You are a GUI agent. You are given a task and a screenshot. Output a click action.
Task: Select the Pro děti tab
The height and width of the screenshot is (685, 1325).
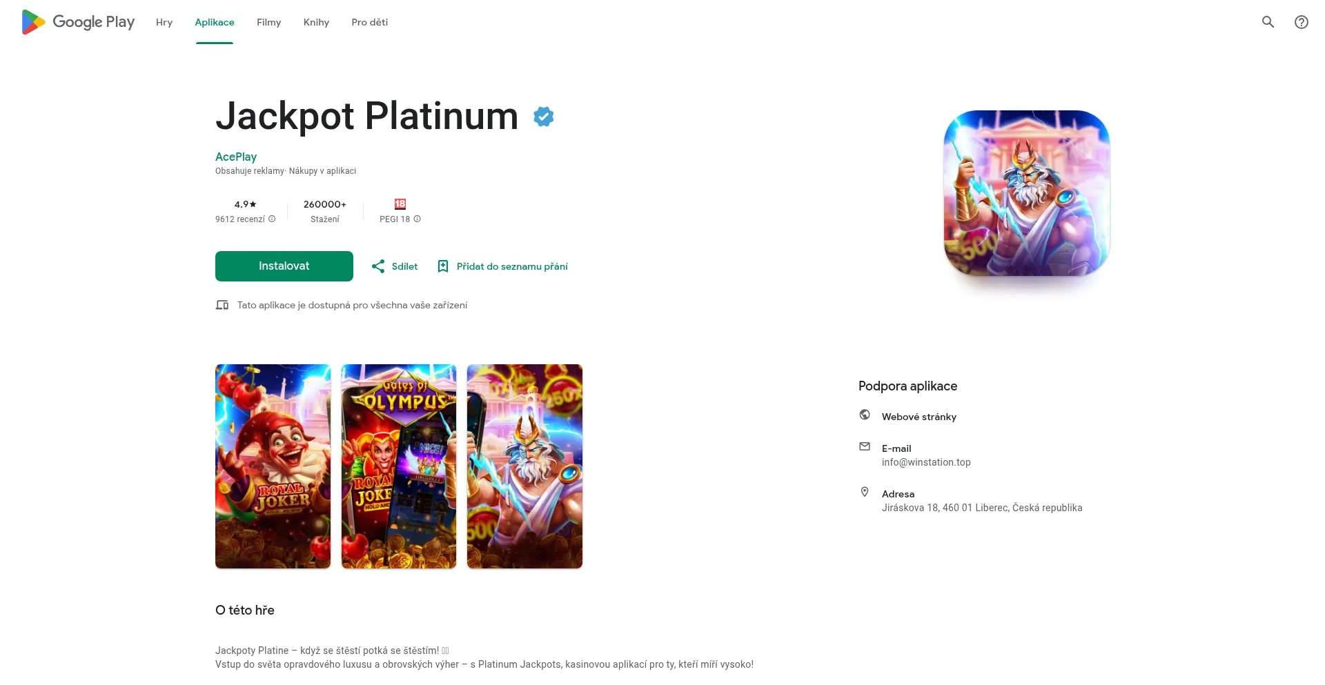click(369, 22)
